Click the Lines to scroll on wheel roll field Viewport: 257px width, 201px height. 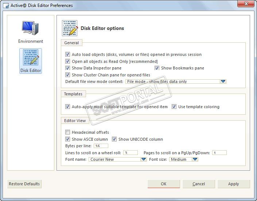pyautogui.click(x=131, y=153)
